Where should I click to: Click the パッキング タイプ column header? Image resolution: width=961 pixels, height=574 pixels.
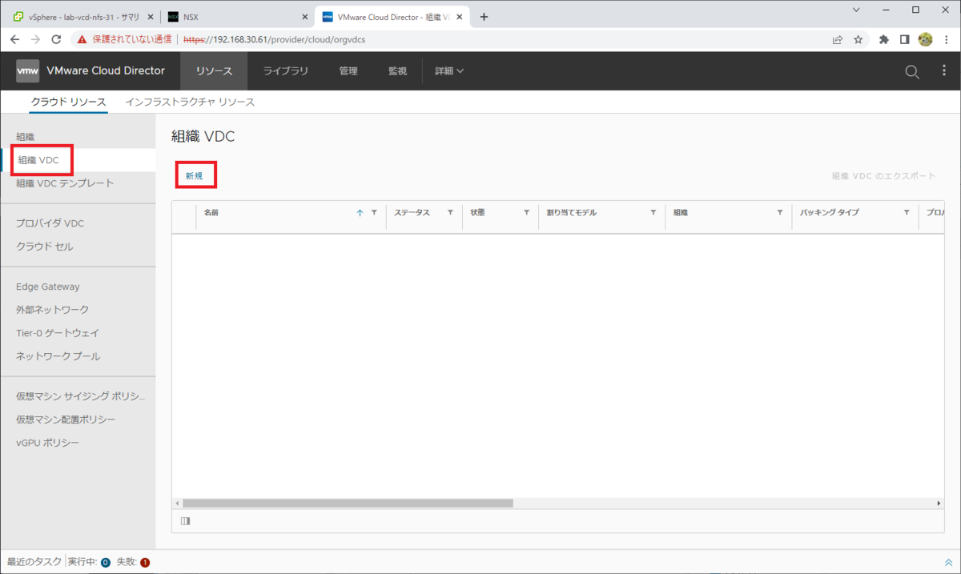829,213
